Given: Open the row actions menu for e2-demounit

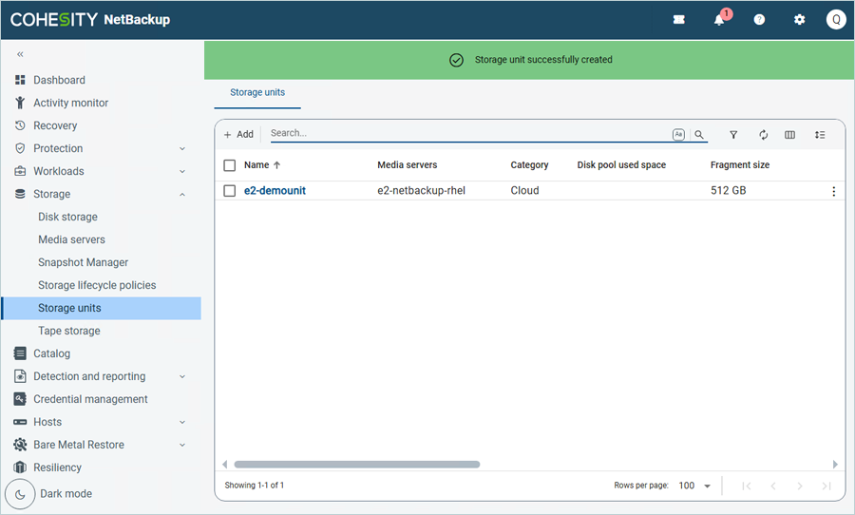Looking at the screenshot, I should click(833, 191).
